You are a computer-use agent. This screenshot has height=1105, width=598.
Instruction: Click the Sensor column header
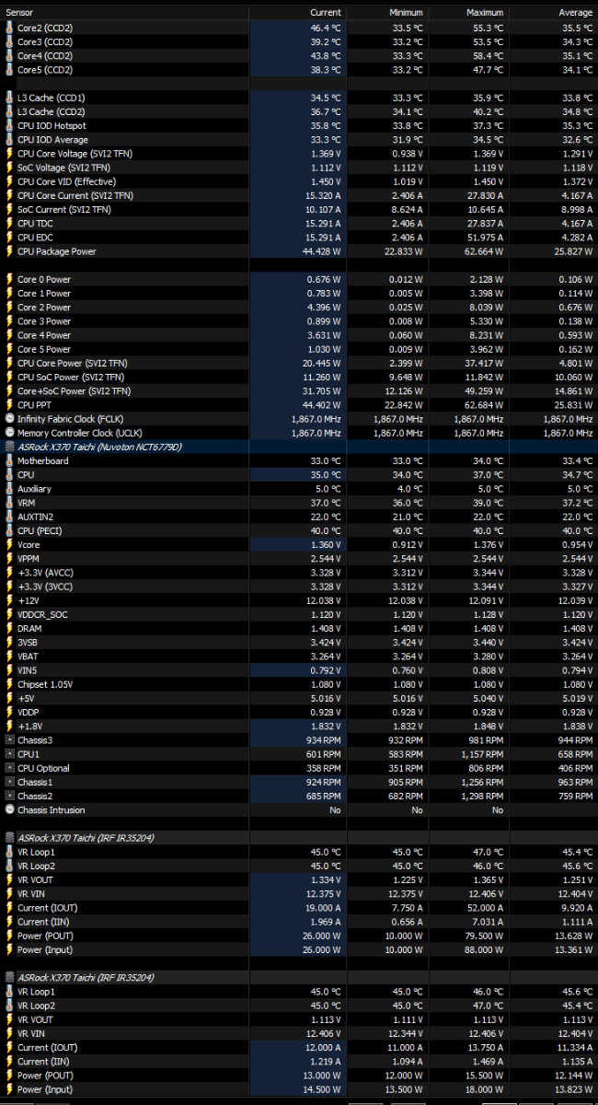[125, 13]
